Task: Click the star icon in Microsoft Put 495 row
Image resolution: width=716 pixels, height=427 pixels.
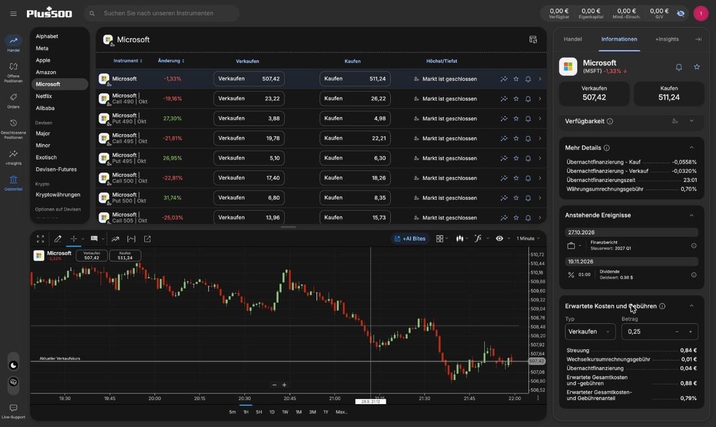Action: tap(516, 158)
